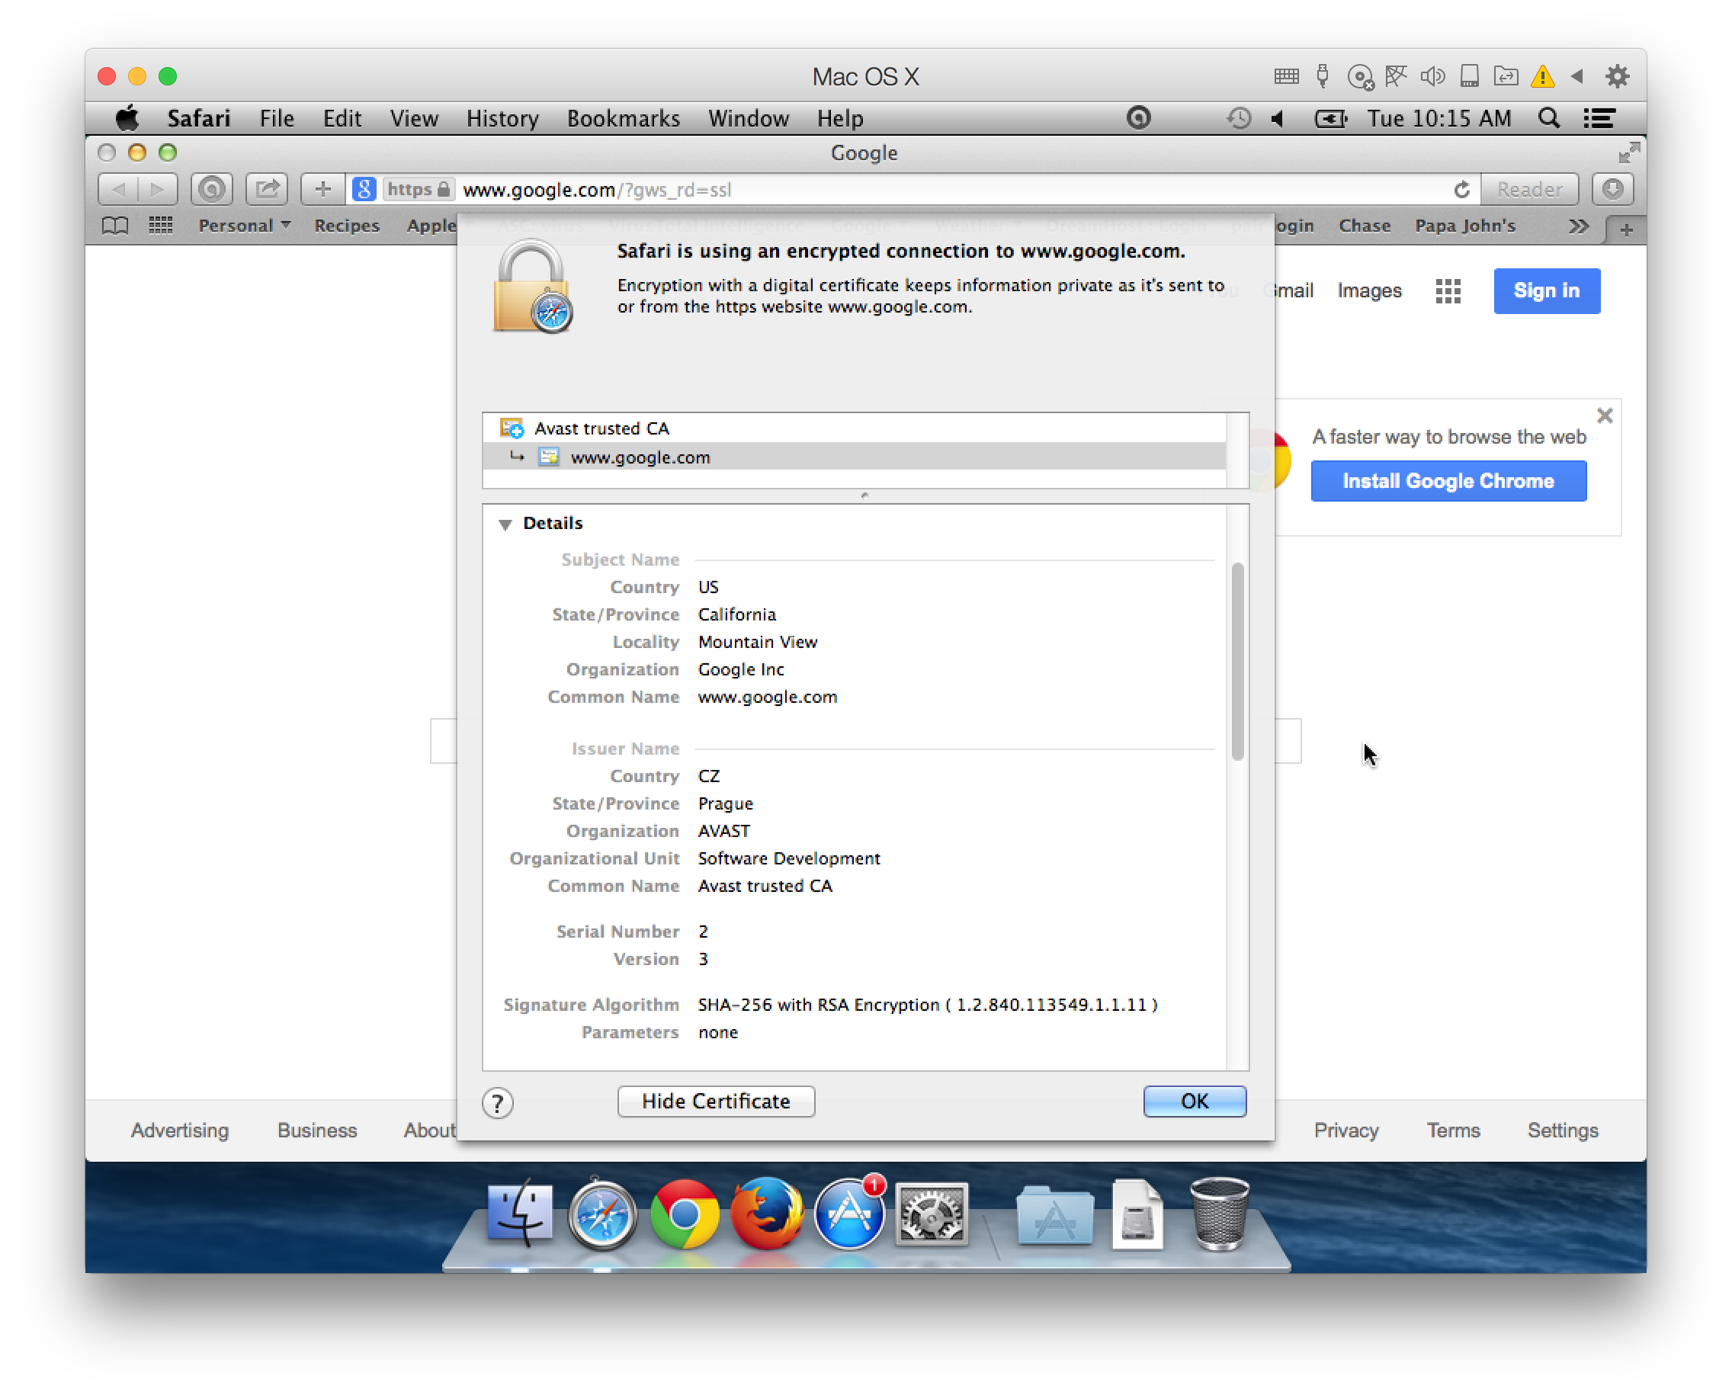
Task: Close the Chrome promo with the X
Action: [x=1604, y=415]
